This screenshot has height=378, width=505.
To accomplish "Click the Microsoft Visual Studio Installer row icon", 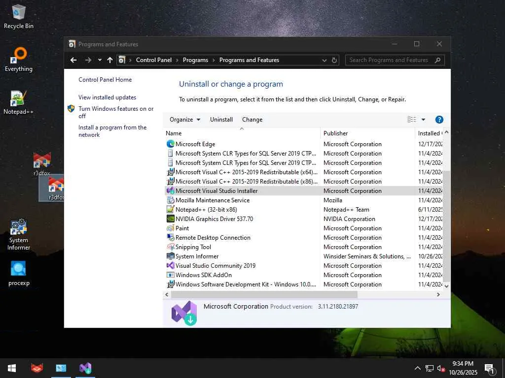I will coord(170,190).
